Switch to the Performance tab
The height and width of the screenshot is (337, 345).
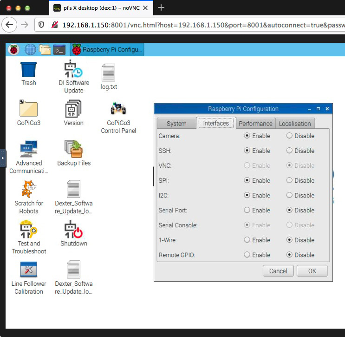[255, 124]
